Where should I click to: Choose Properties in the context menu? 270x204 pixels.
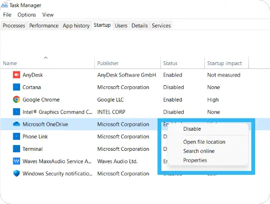tap(195, 160)
